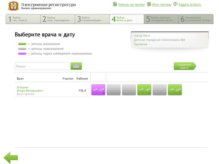Select the green 17:00–20:00 slot
The image size is (219, 164).
pyautogui.click(x=175, y=90)
